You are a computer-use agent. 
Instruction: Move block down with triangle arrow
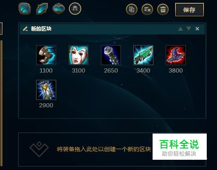(189, 29)
